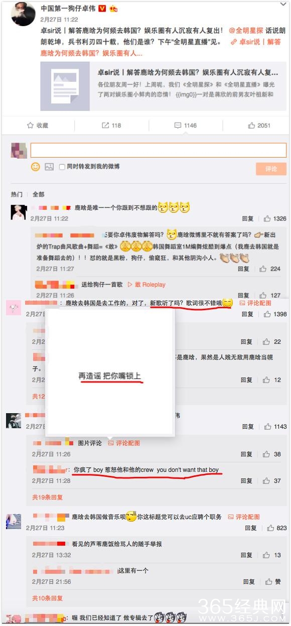
Task: Switch to the 全部 comments tab
Action: 38,194
